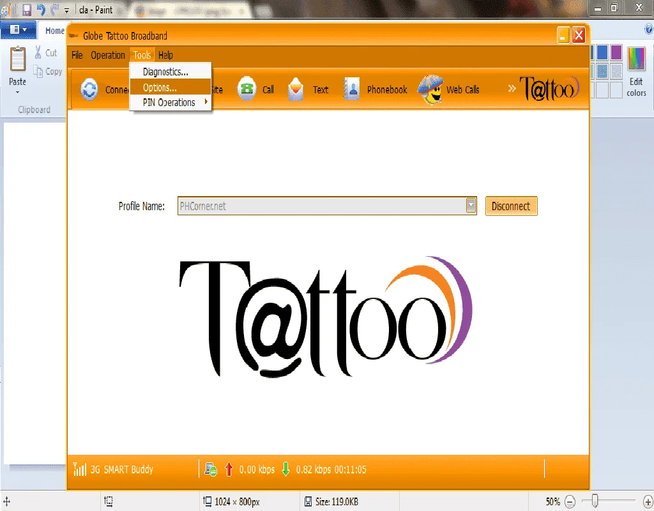This screenshot has height=511, width=654.
Task: Minimize the Globe Tattoo Broadband window
Action: 563,36
